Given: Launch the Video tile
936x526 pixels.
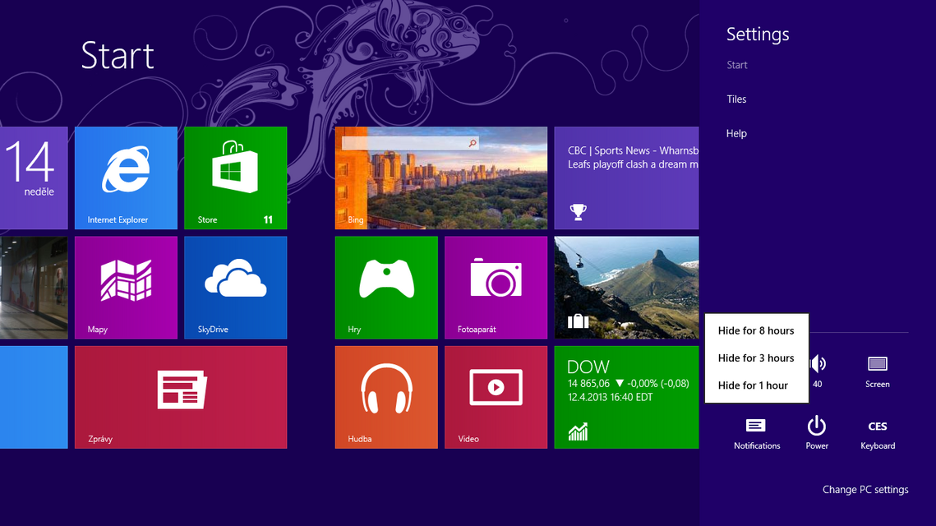Looking at the screenshot, I should click(x=496, y=396).
